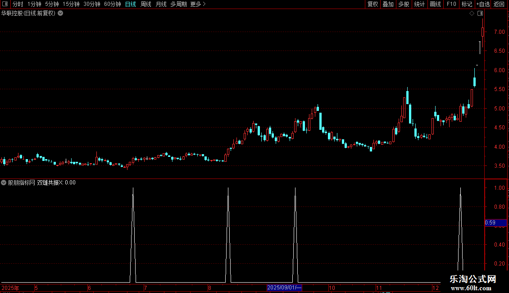This screenshot has height=293, width=509.
Task: Click the 返回 back button
Action: (499, 4)
